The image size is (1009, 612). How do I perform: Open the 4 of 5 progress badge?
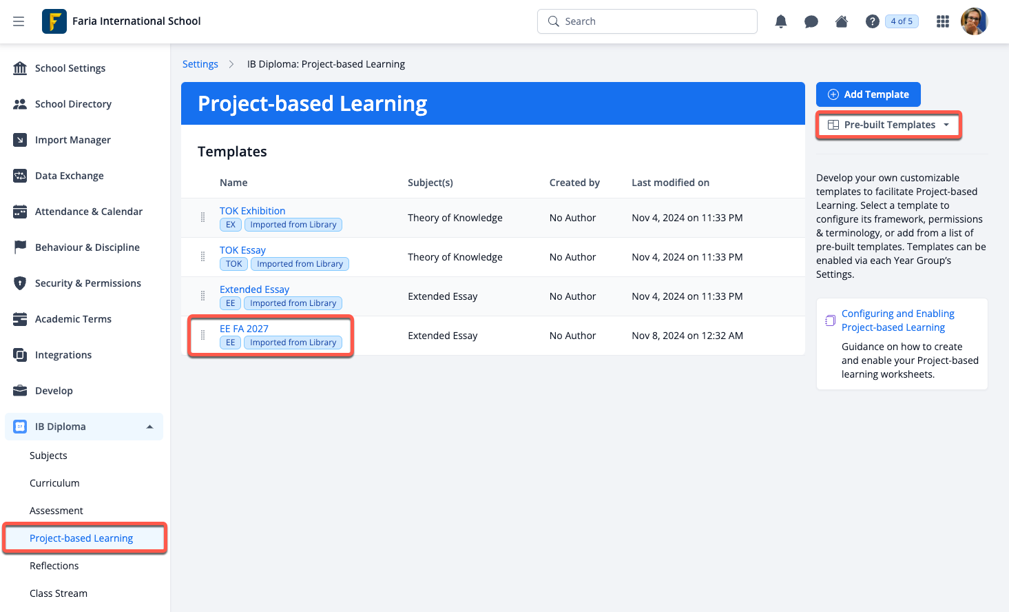[902, 21]
